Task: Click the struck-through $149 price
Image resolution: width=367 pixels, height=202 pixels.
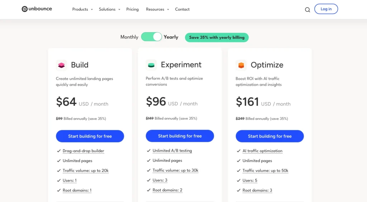Action: pos(149,118)
